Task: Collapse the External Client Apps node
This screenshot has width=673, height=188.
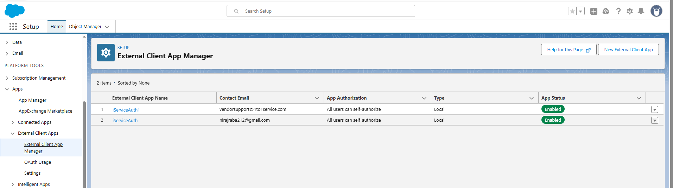Action: click(13, 133)
